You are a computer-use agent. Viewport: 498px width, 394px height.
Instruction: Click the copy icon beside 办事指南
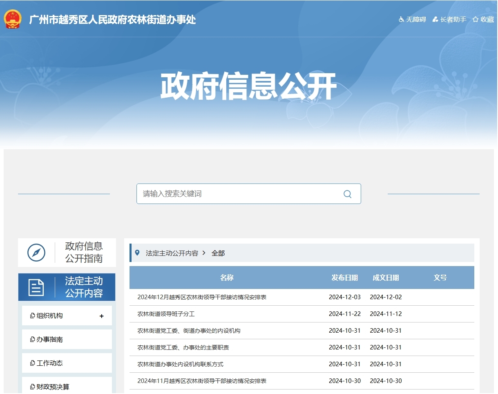[x=32, y=339]
